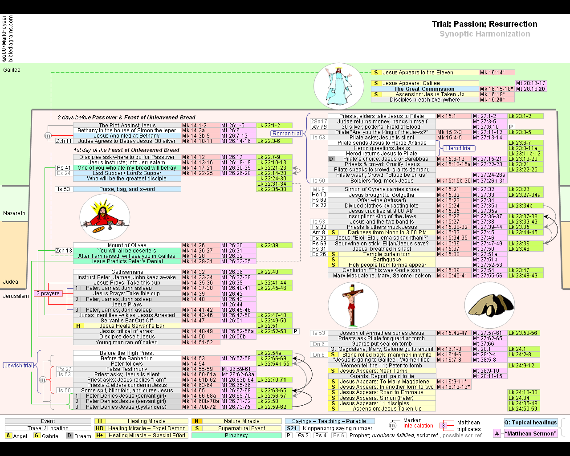Click the H marker beside Jesus Heals Servant's Ear

point(78,326)
